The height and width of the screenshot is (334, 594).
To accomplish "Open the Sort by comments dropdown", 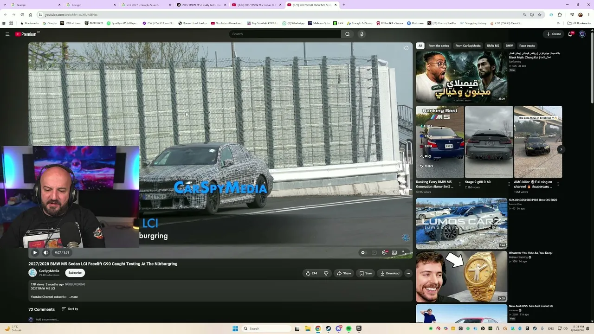I will pyautogui.click(x=70, y=309).
